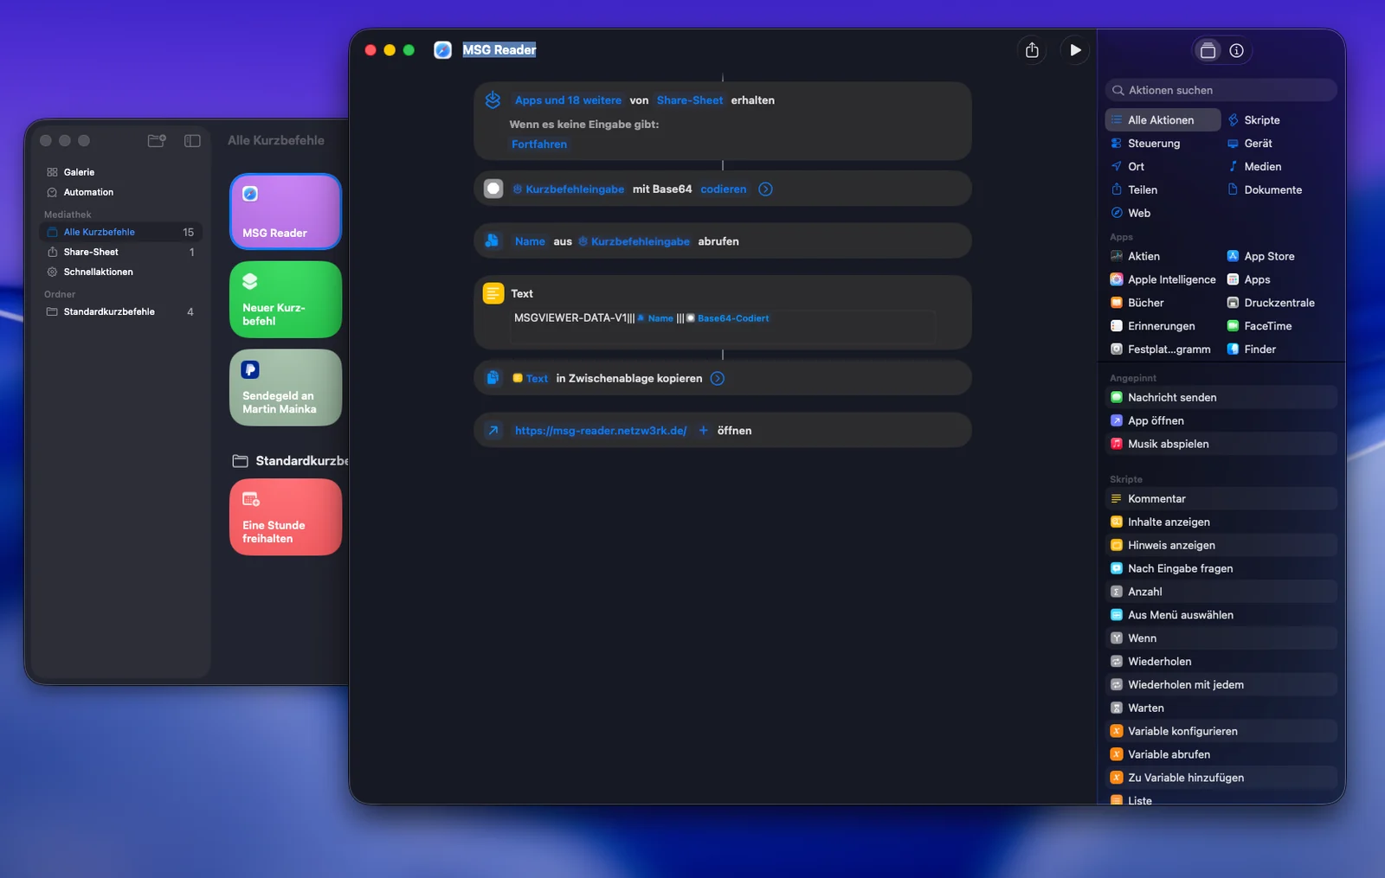The height and width of the screenshot is (878, 1385).
Task: Click the new folder icon in back window
Action: pyautogui.click(x=157, y=140)
